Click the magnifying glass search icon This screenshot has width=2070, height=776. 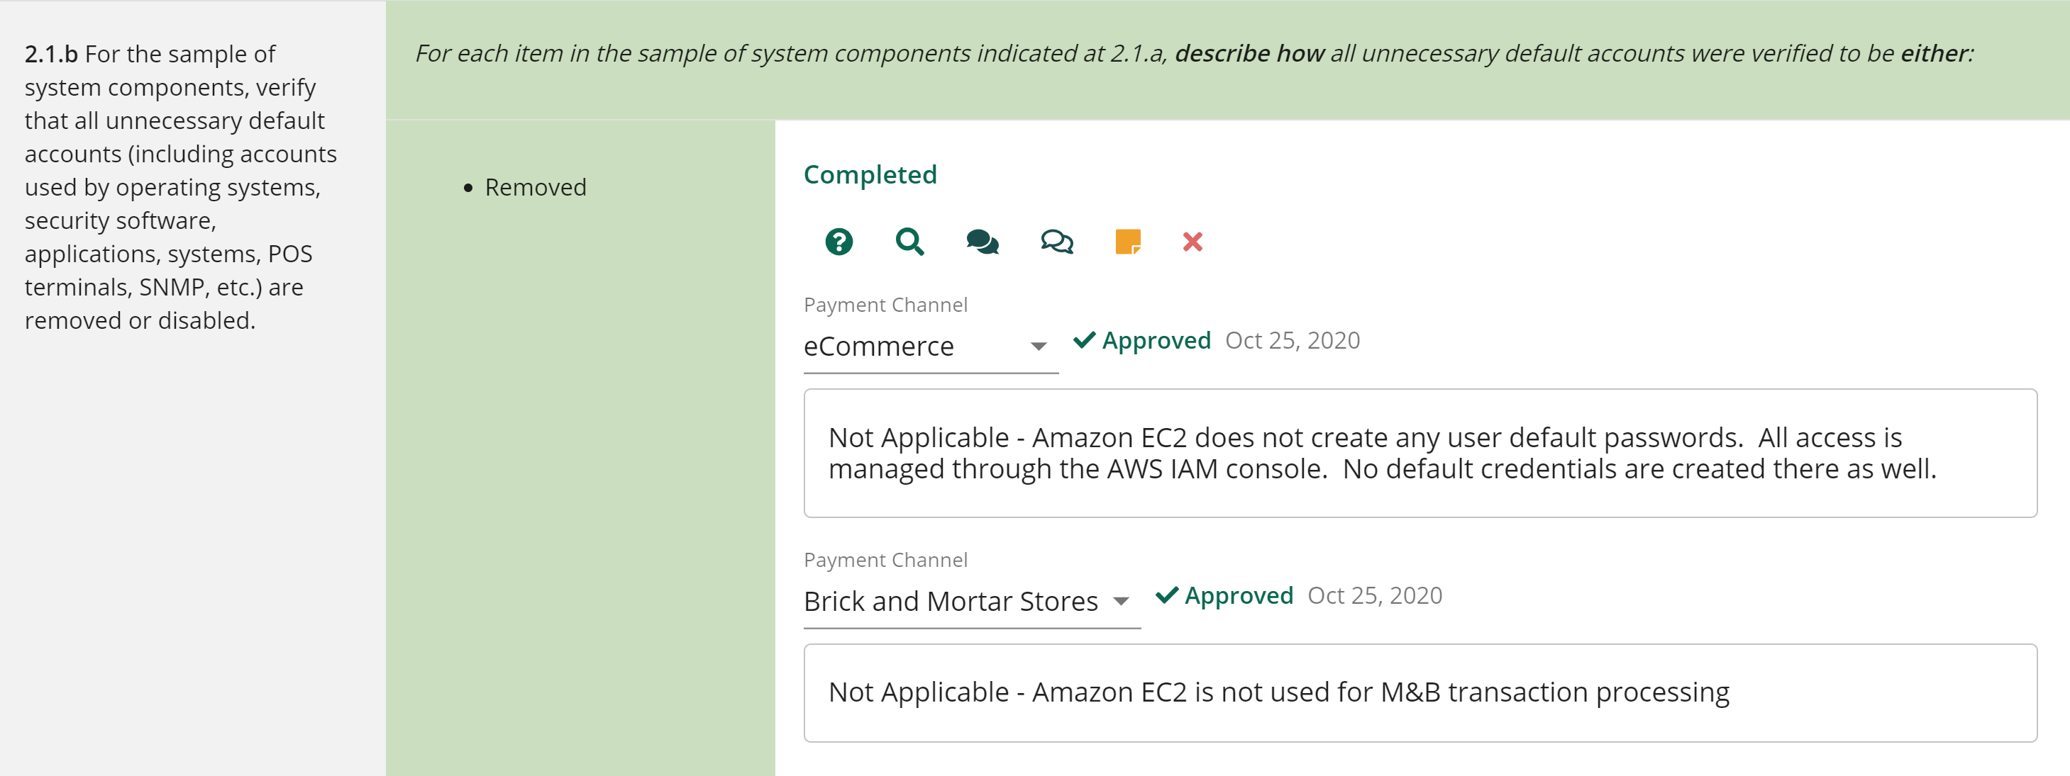[x=909, y=242]
